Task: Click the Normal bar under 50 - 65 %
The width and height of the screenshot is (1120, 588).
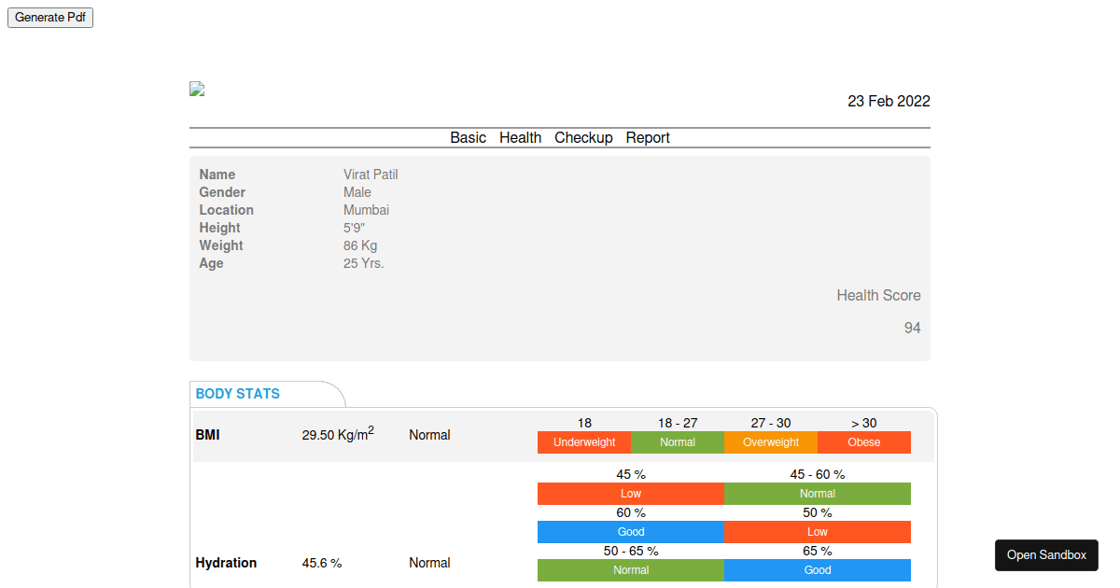Action: [x=631, y=570]
